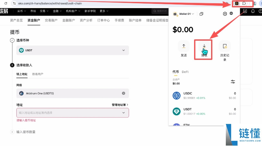
Task: Open wallet hexagon settings icon
Action: pos(225,14)
